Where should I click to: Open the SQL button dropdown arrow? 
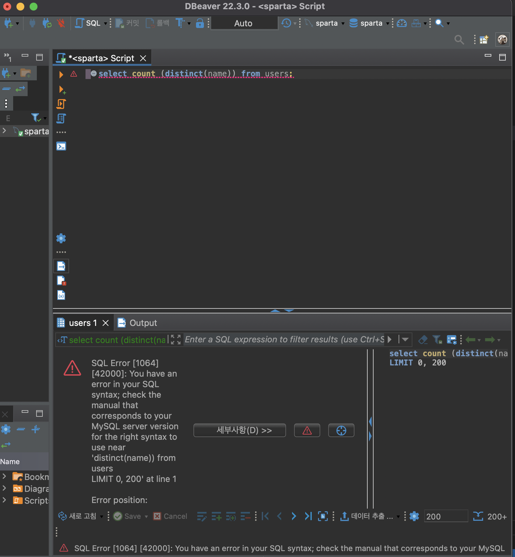coord(105,23)
